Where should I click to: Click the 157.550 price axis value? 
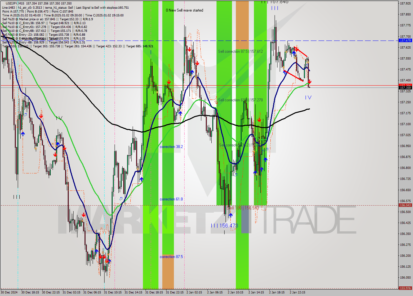[405, 58]
